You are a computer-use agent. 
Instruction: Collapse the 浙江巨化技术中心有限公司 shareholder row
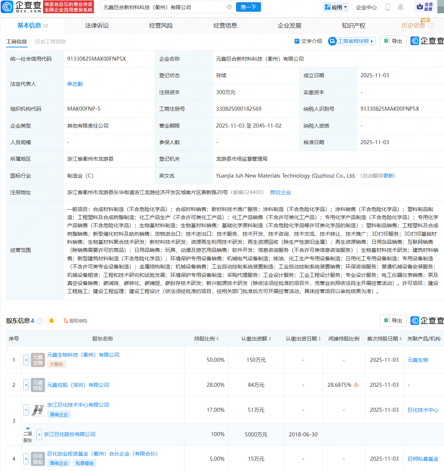point(26,410)
